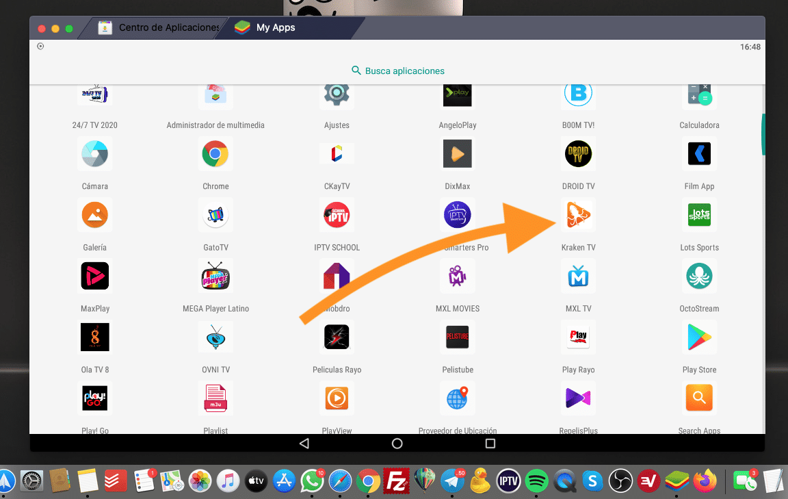Viewport: 788px width, 499px height.
Task: Open the Pelistube app
Action: pyautogui.click(x=458, y=337)
